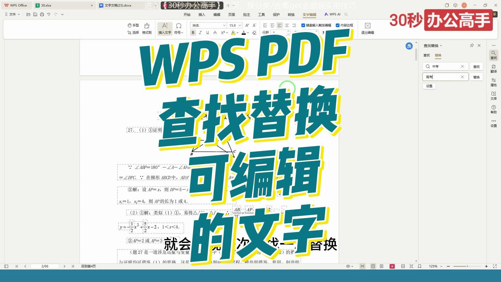Align text left
Screen dimensions: 501x282
pyautogui.click(x=279, y=25)
